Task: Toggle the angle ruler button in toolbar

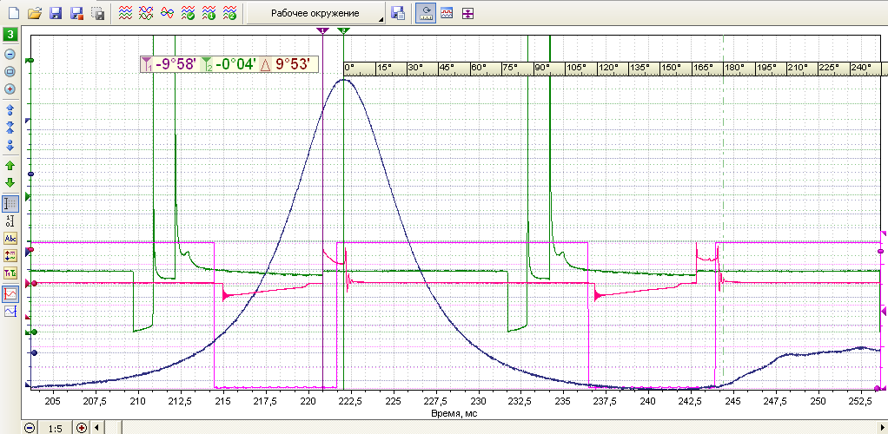Action: coord(425,13)
